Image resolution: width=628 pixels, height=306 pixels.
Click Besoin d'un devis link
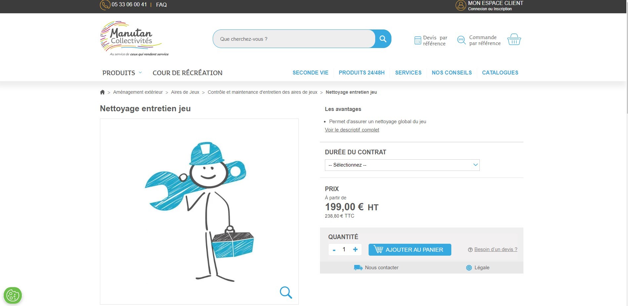tap(496, 249)
